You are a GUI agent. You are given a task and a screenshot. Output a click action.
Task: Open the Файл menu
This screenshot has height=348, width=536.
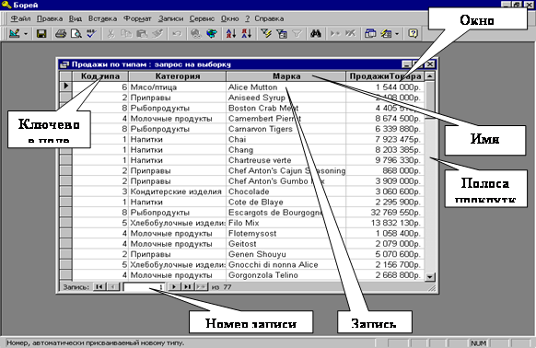pos(20,18)
